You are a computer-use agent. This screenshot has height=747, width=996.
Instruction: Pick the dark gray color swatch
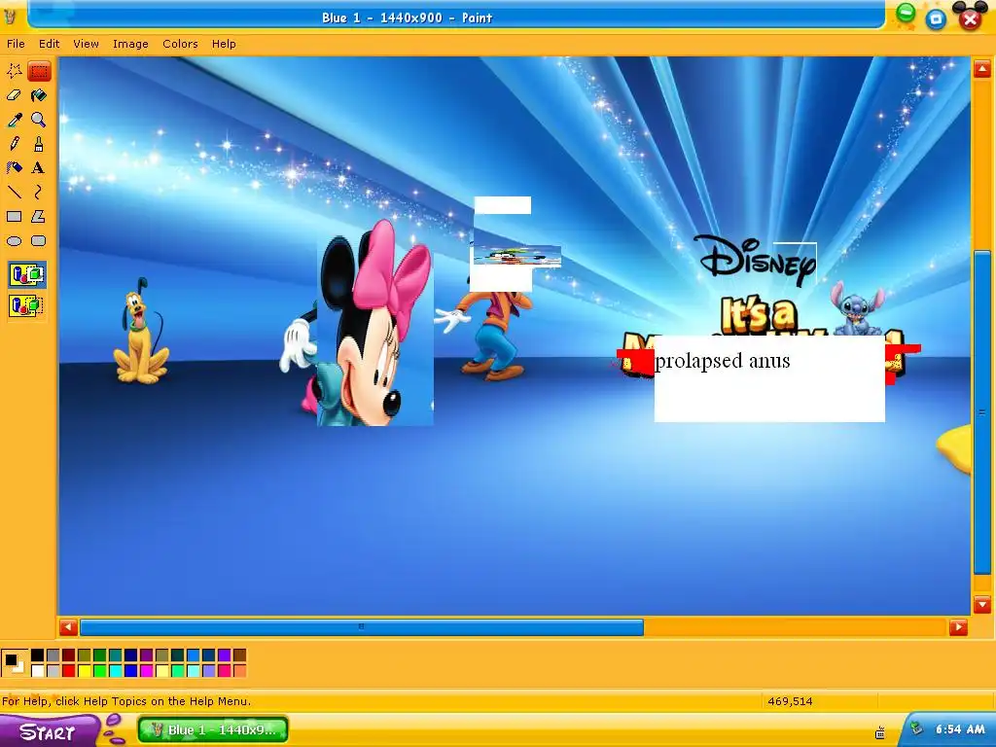tap(53, 656)
